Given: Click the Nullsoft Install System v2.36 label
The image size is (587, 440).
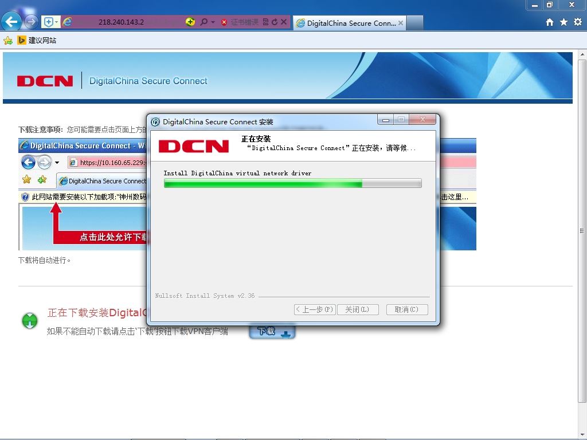Looking at the screenshot, I should [205, 296].
